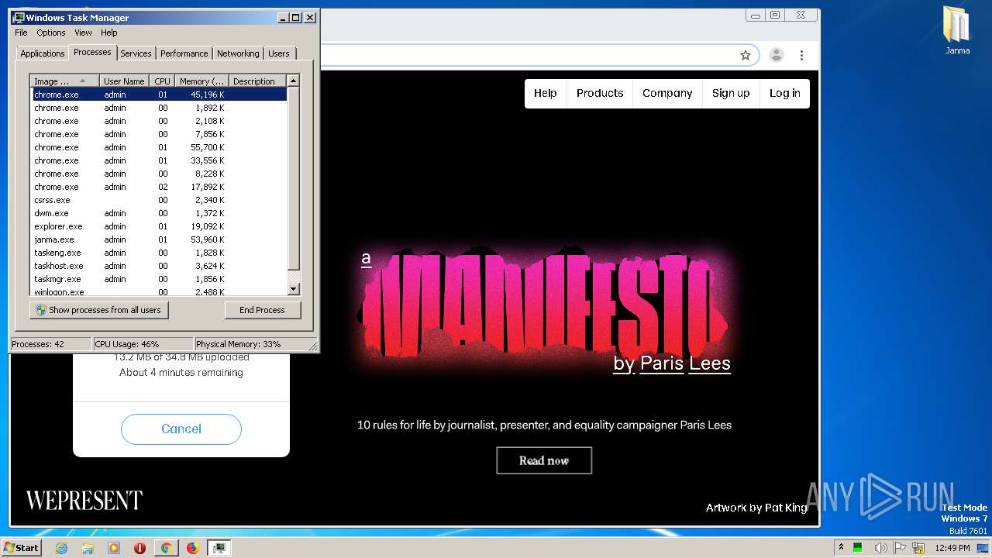Click the WEPRESENT logo
Image resolution: width=992 pixels, height=558 pixels.
[84, 501]
